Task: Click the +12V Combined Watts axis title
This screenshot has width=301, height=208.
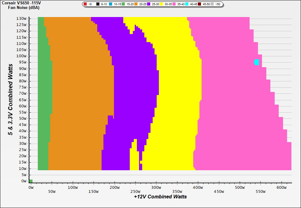Action: (160, 197)
